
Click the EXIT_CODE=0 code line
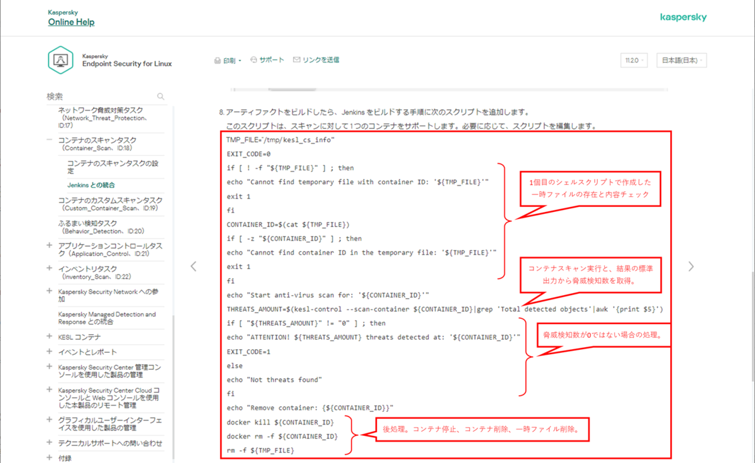(x=249, y=154)
